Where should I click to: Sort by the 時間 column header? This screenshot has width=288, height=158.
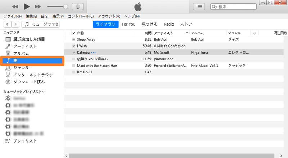(148, 33)
